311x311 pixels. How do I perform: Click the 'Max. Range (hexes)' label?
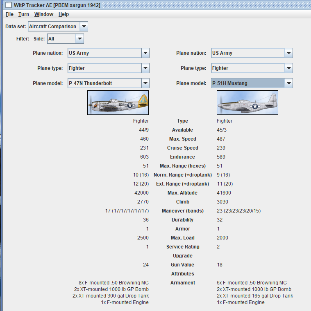click(183, 166)
